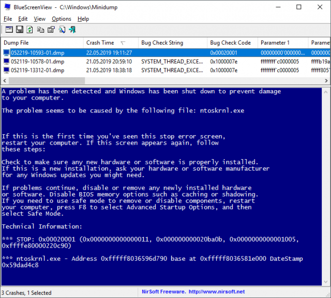Click the dump icon beside 052119-10578-01.dmp
This screenshot has height=298, width=331.
click(x=7, y=62)
